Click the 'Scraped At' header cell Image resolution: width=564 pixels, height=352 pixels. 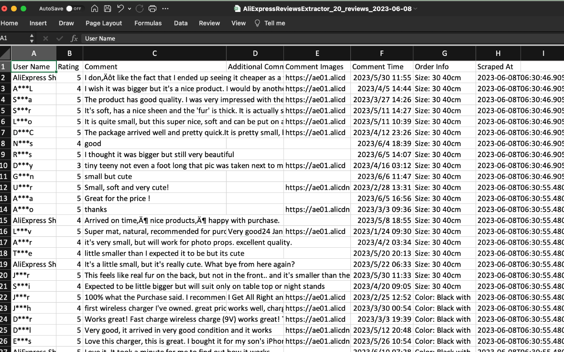(498, 66)
